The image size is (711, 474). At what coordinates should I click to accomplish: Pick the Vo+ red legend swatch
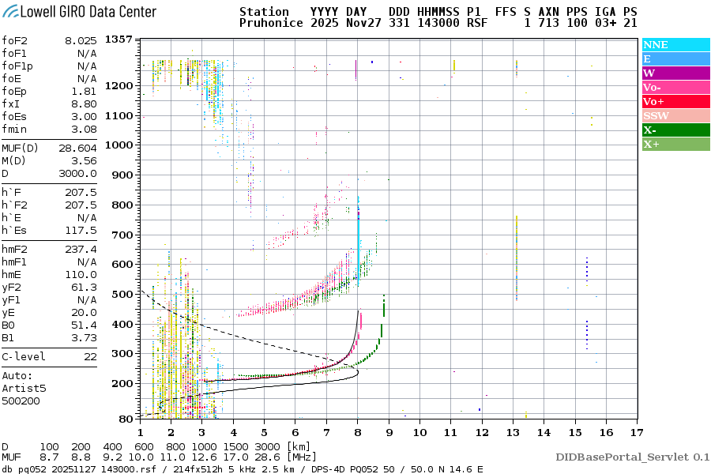(x=675, y=102)
